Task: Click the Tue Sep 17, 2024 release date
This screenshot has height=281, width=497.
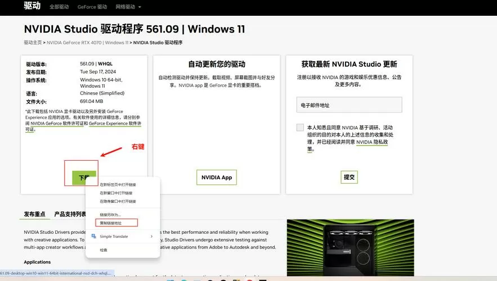Action: coord(98,71)
